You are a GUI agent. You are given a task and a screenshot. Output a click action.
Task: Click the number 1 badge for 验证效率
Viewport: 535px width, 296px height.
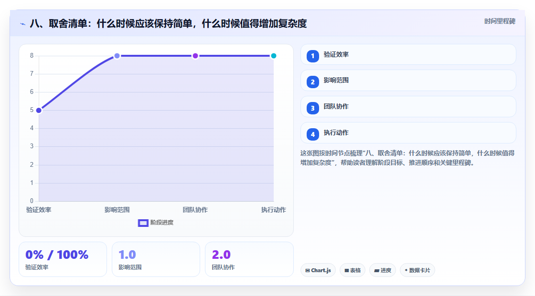[312, 56]
